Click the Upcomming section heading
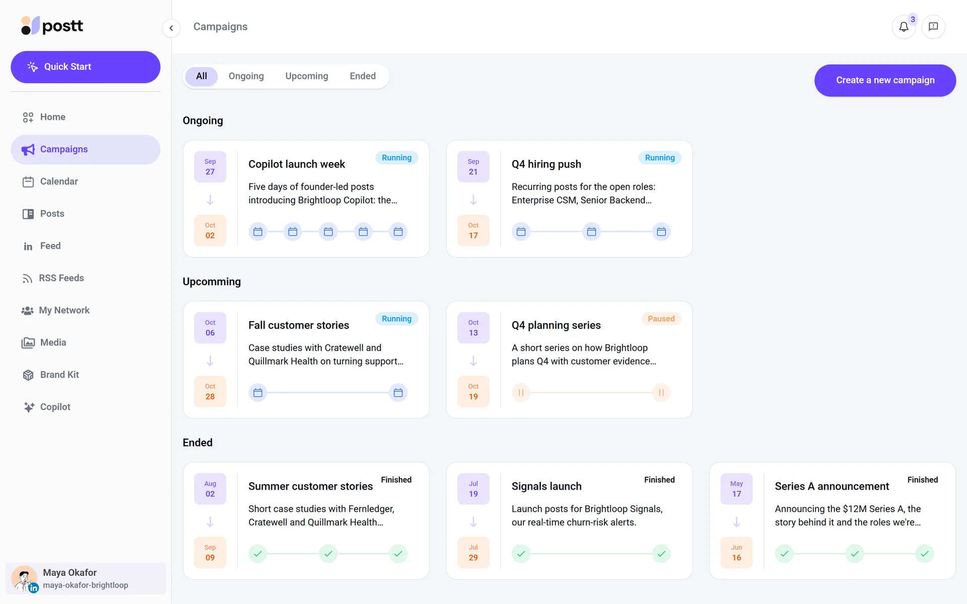Screen dimensions: 967x604 [212, 282]
